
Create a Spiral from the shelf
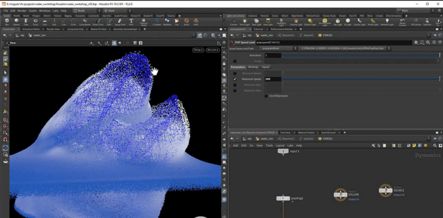click(186, 22)
